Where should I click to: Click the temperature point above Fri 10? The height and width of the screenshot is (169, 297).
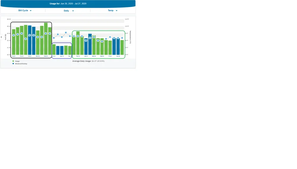coord(54,38)
